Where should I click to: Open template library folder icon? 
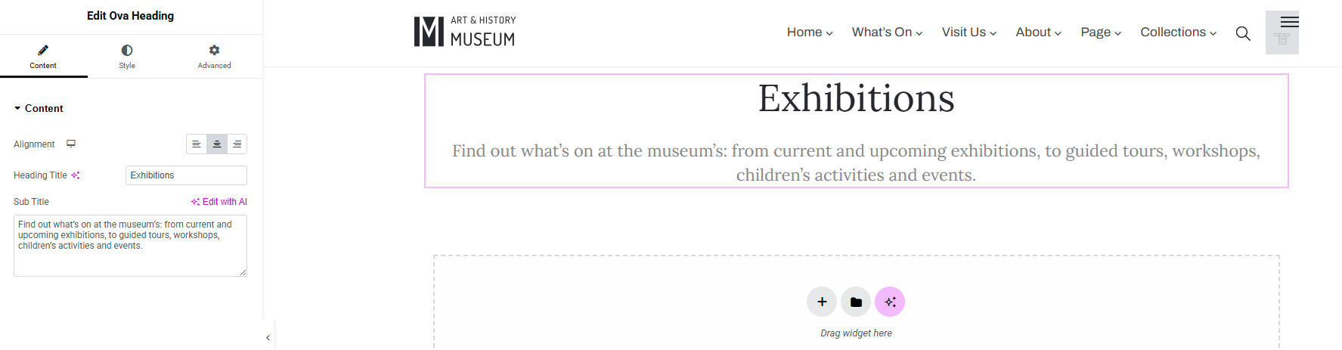click(x=856, y=302)
